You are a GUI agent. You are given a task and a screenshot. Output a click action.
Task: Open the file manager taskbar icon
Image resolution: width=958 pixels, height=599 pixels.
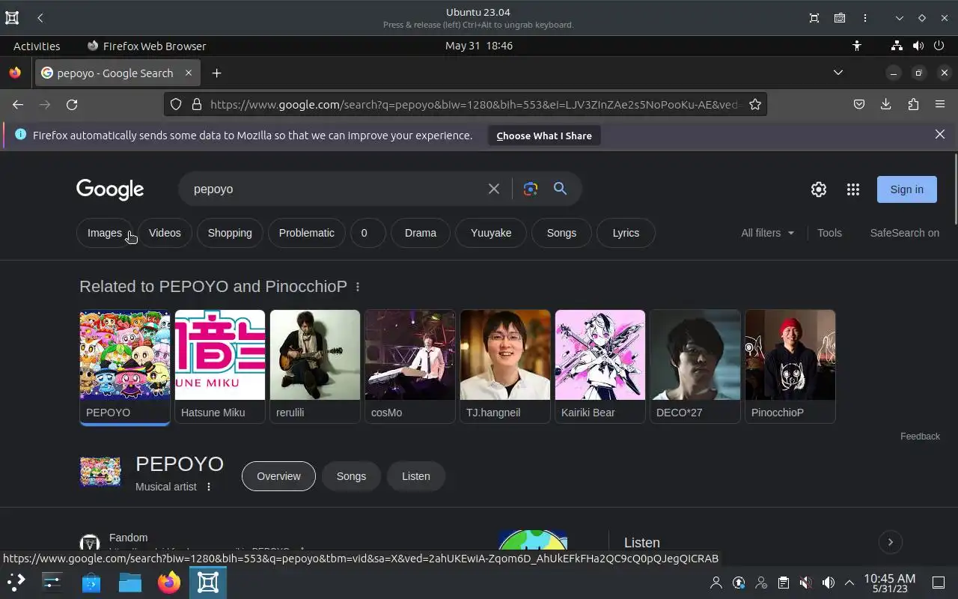(x=130, y=583)
